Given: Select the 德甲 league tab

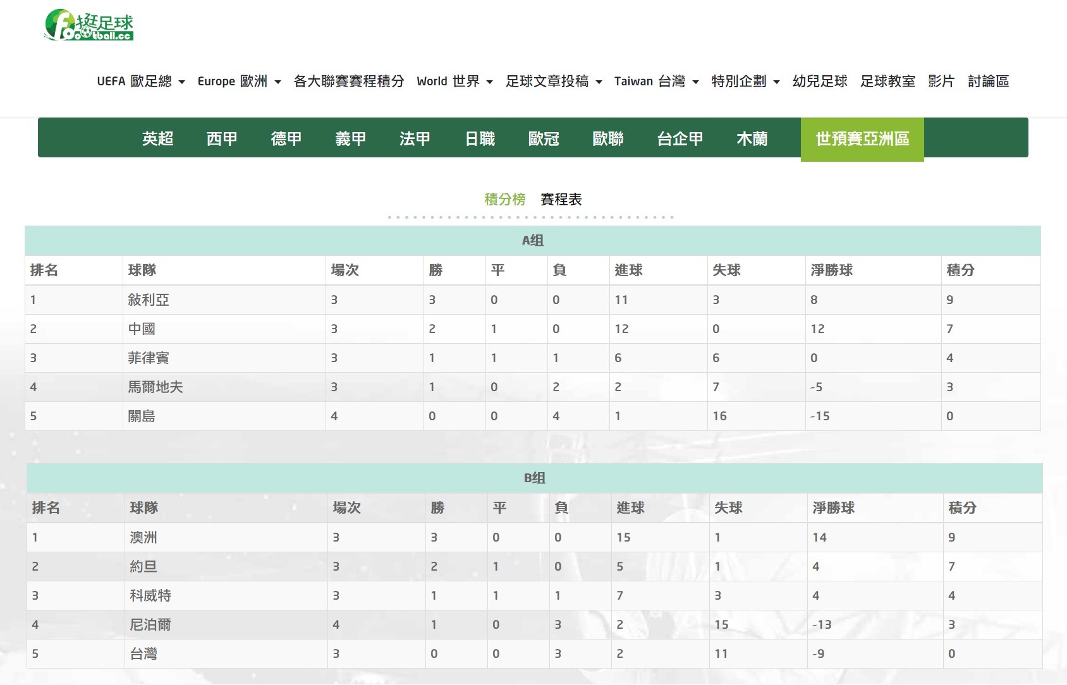Looking at the screenshot, I should click(286, 138).
